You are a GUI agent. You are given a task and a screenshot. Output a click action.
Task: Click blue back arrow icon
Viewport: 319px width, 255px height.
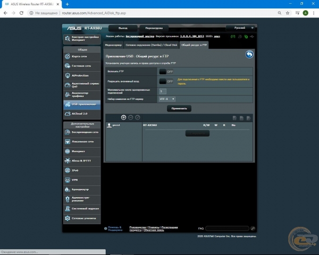tap(249, 55)
